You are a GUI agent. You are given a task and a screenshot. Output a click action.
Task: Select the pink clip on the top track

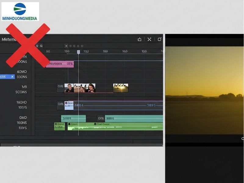pos(60,64)
